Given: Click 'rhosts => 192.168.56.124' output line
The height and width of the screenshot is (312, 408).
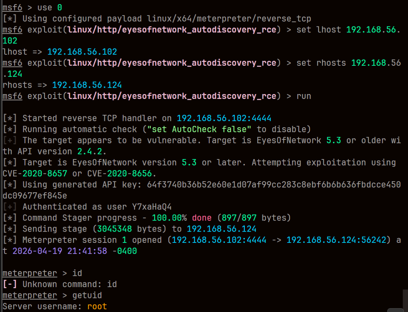Looking at the screenshot, I should 62,85.
